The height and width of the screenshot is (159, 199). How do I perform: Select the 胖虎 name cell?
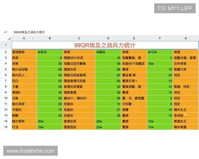(24, 58)
